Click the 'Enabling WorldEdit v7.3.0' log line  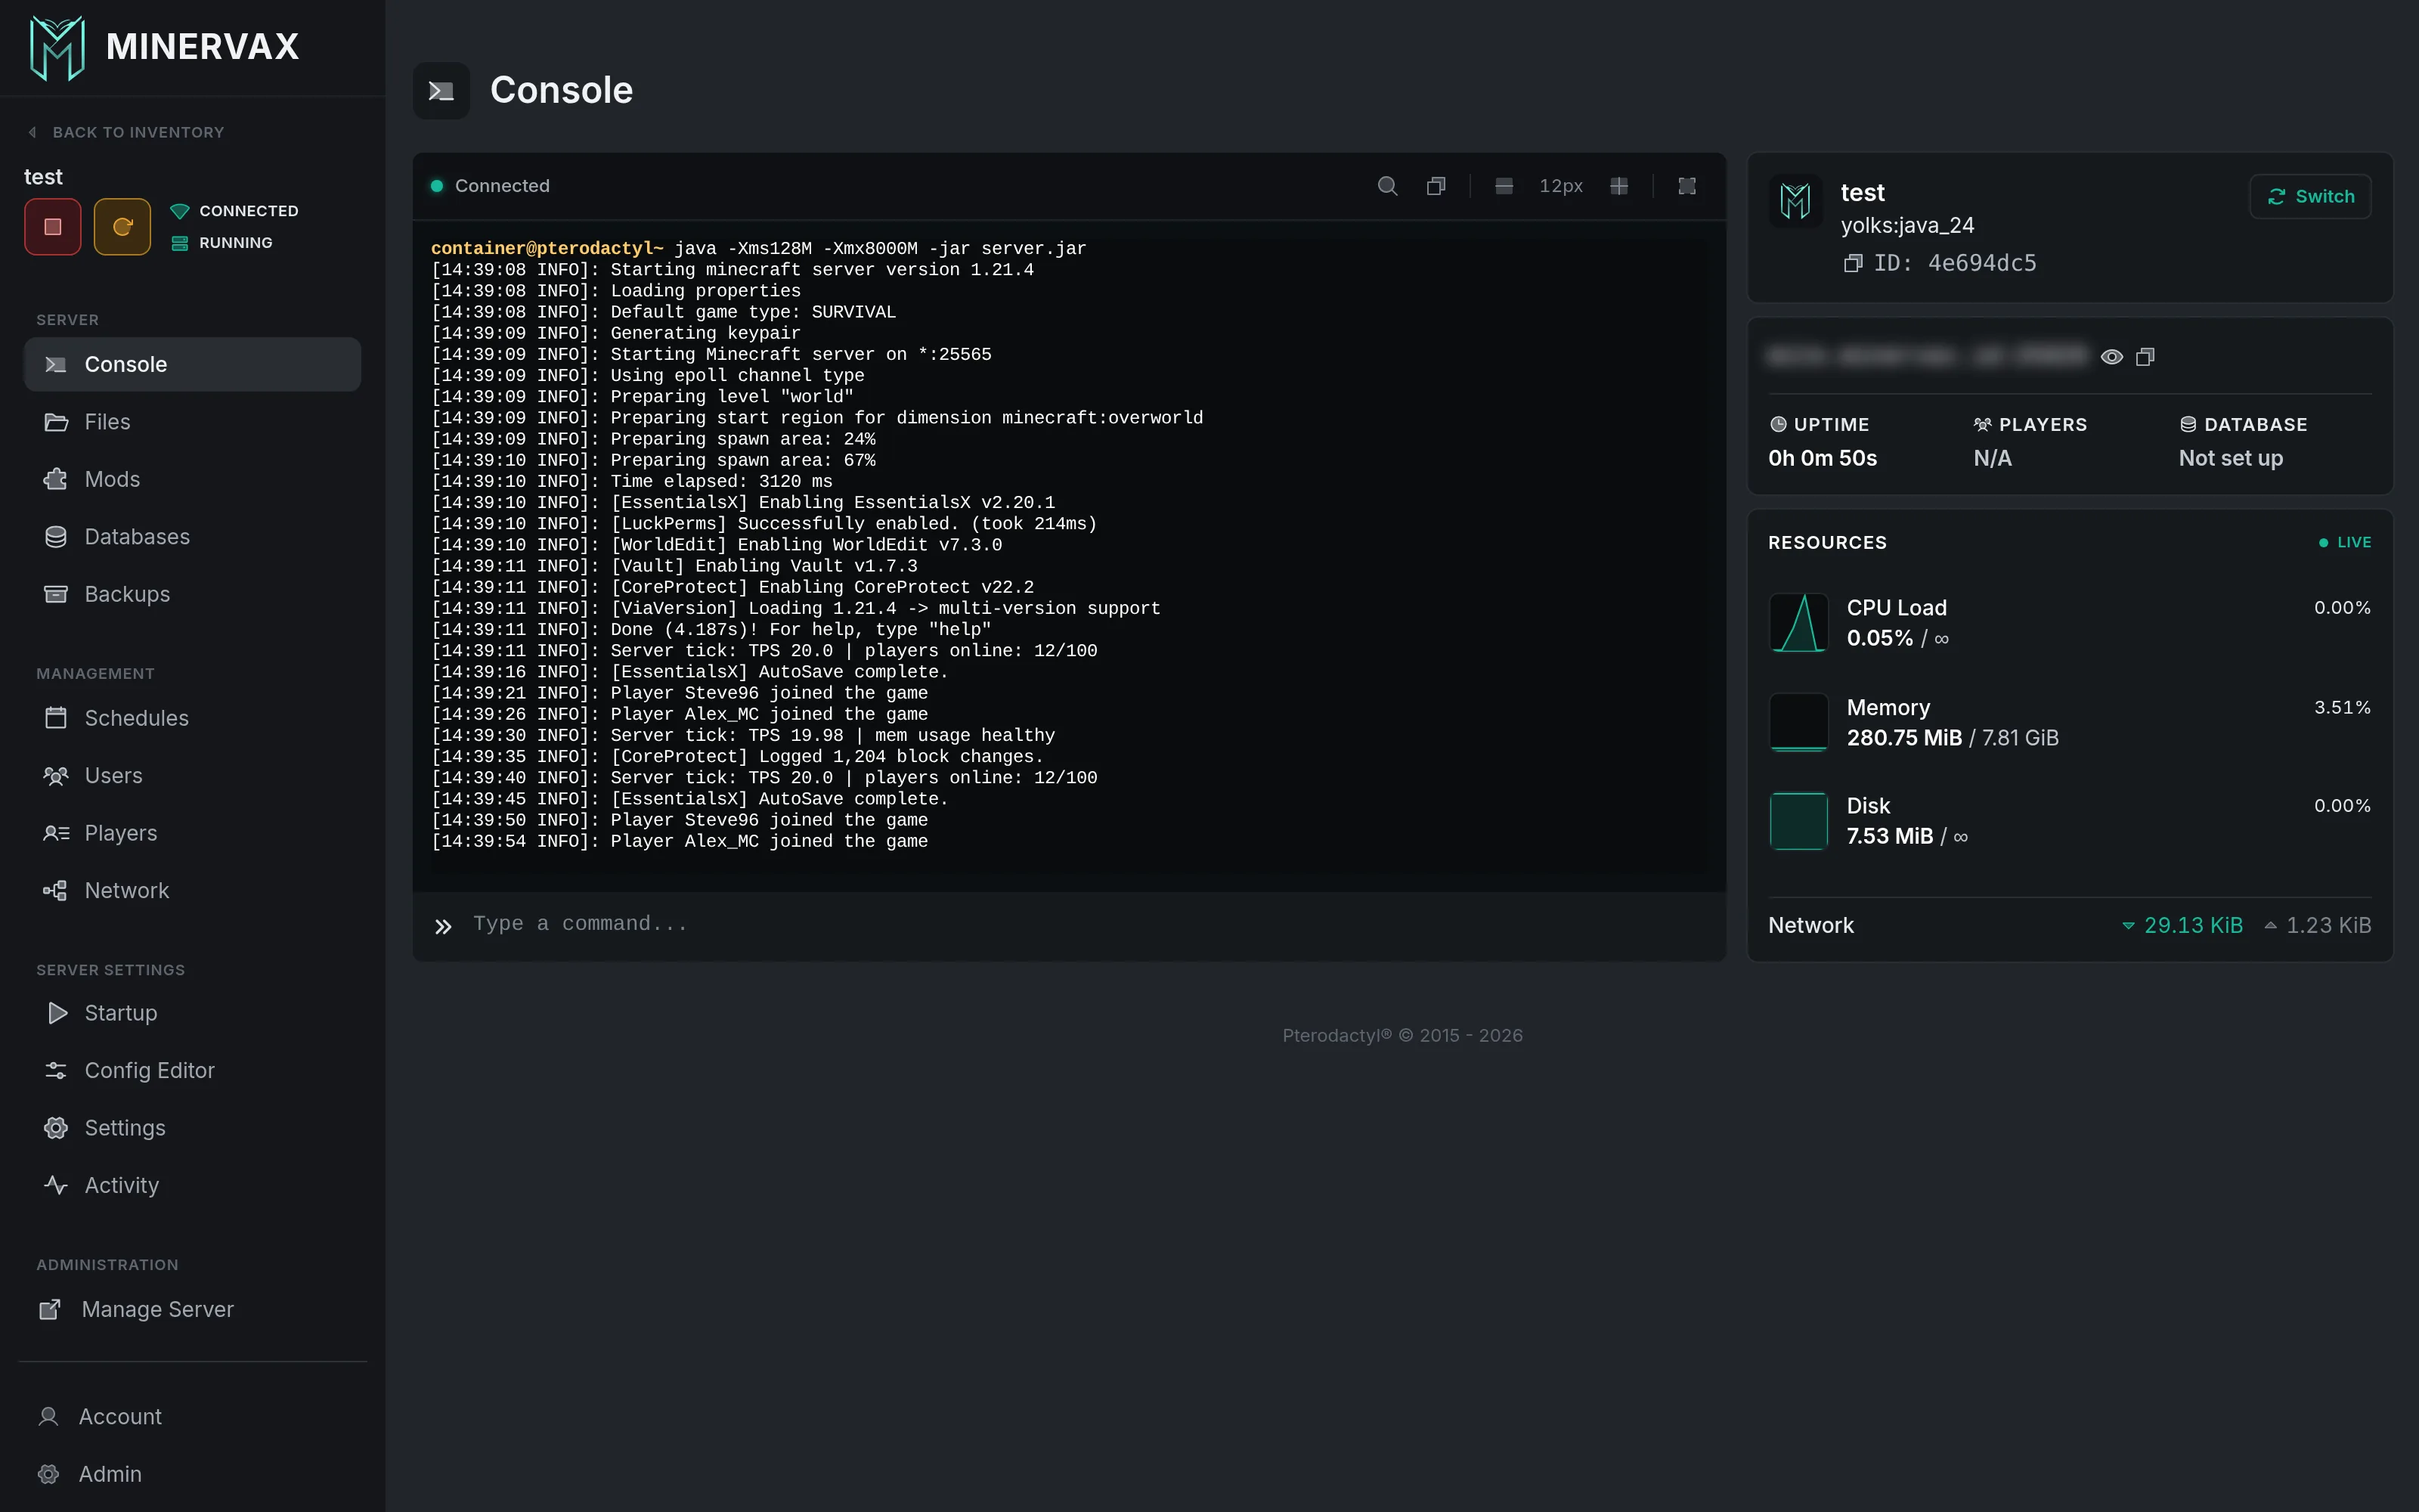click(x=716, y=545)
